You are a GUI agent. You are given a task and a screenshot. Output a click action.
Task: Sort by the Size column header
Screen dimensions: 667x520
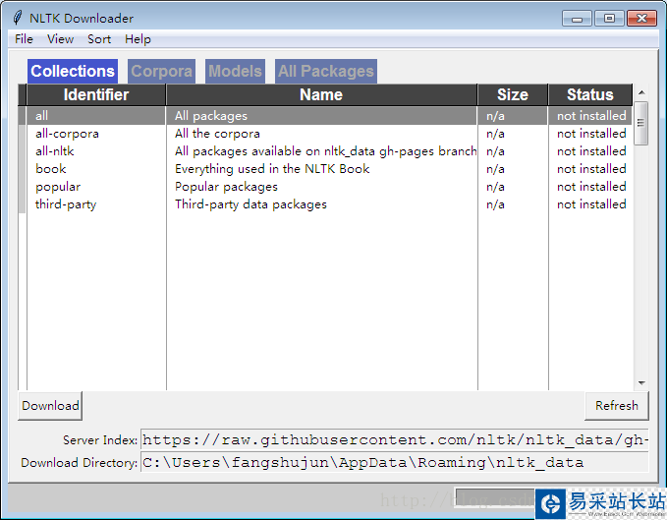[x=513, y=94]
